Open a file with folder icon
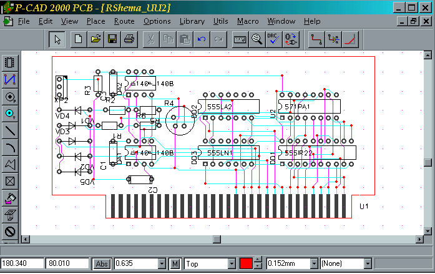Viewport: 435px width, 274px height. 95,39
